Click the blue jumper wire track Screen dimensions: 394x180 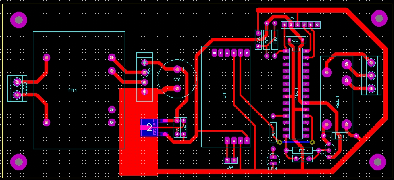click(296, 142)
